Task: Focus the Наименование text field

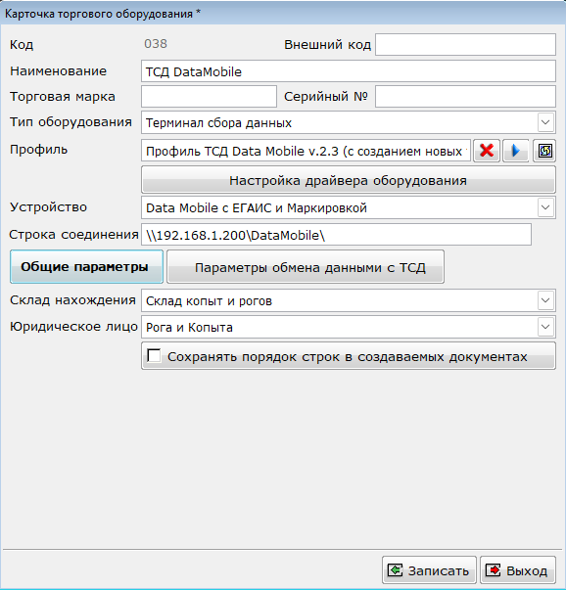Action: [x=349, y=71]
